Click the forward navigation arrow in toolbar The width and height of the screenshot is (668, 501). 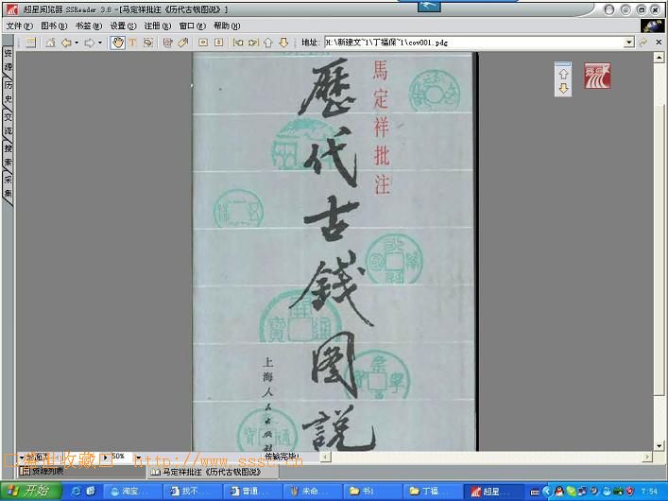[x=89, y=43]
